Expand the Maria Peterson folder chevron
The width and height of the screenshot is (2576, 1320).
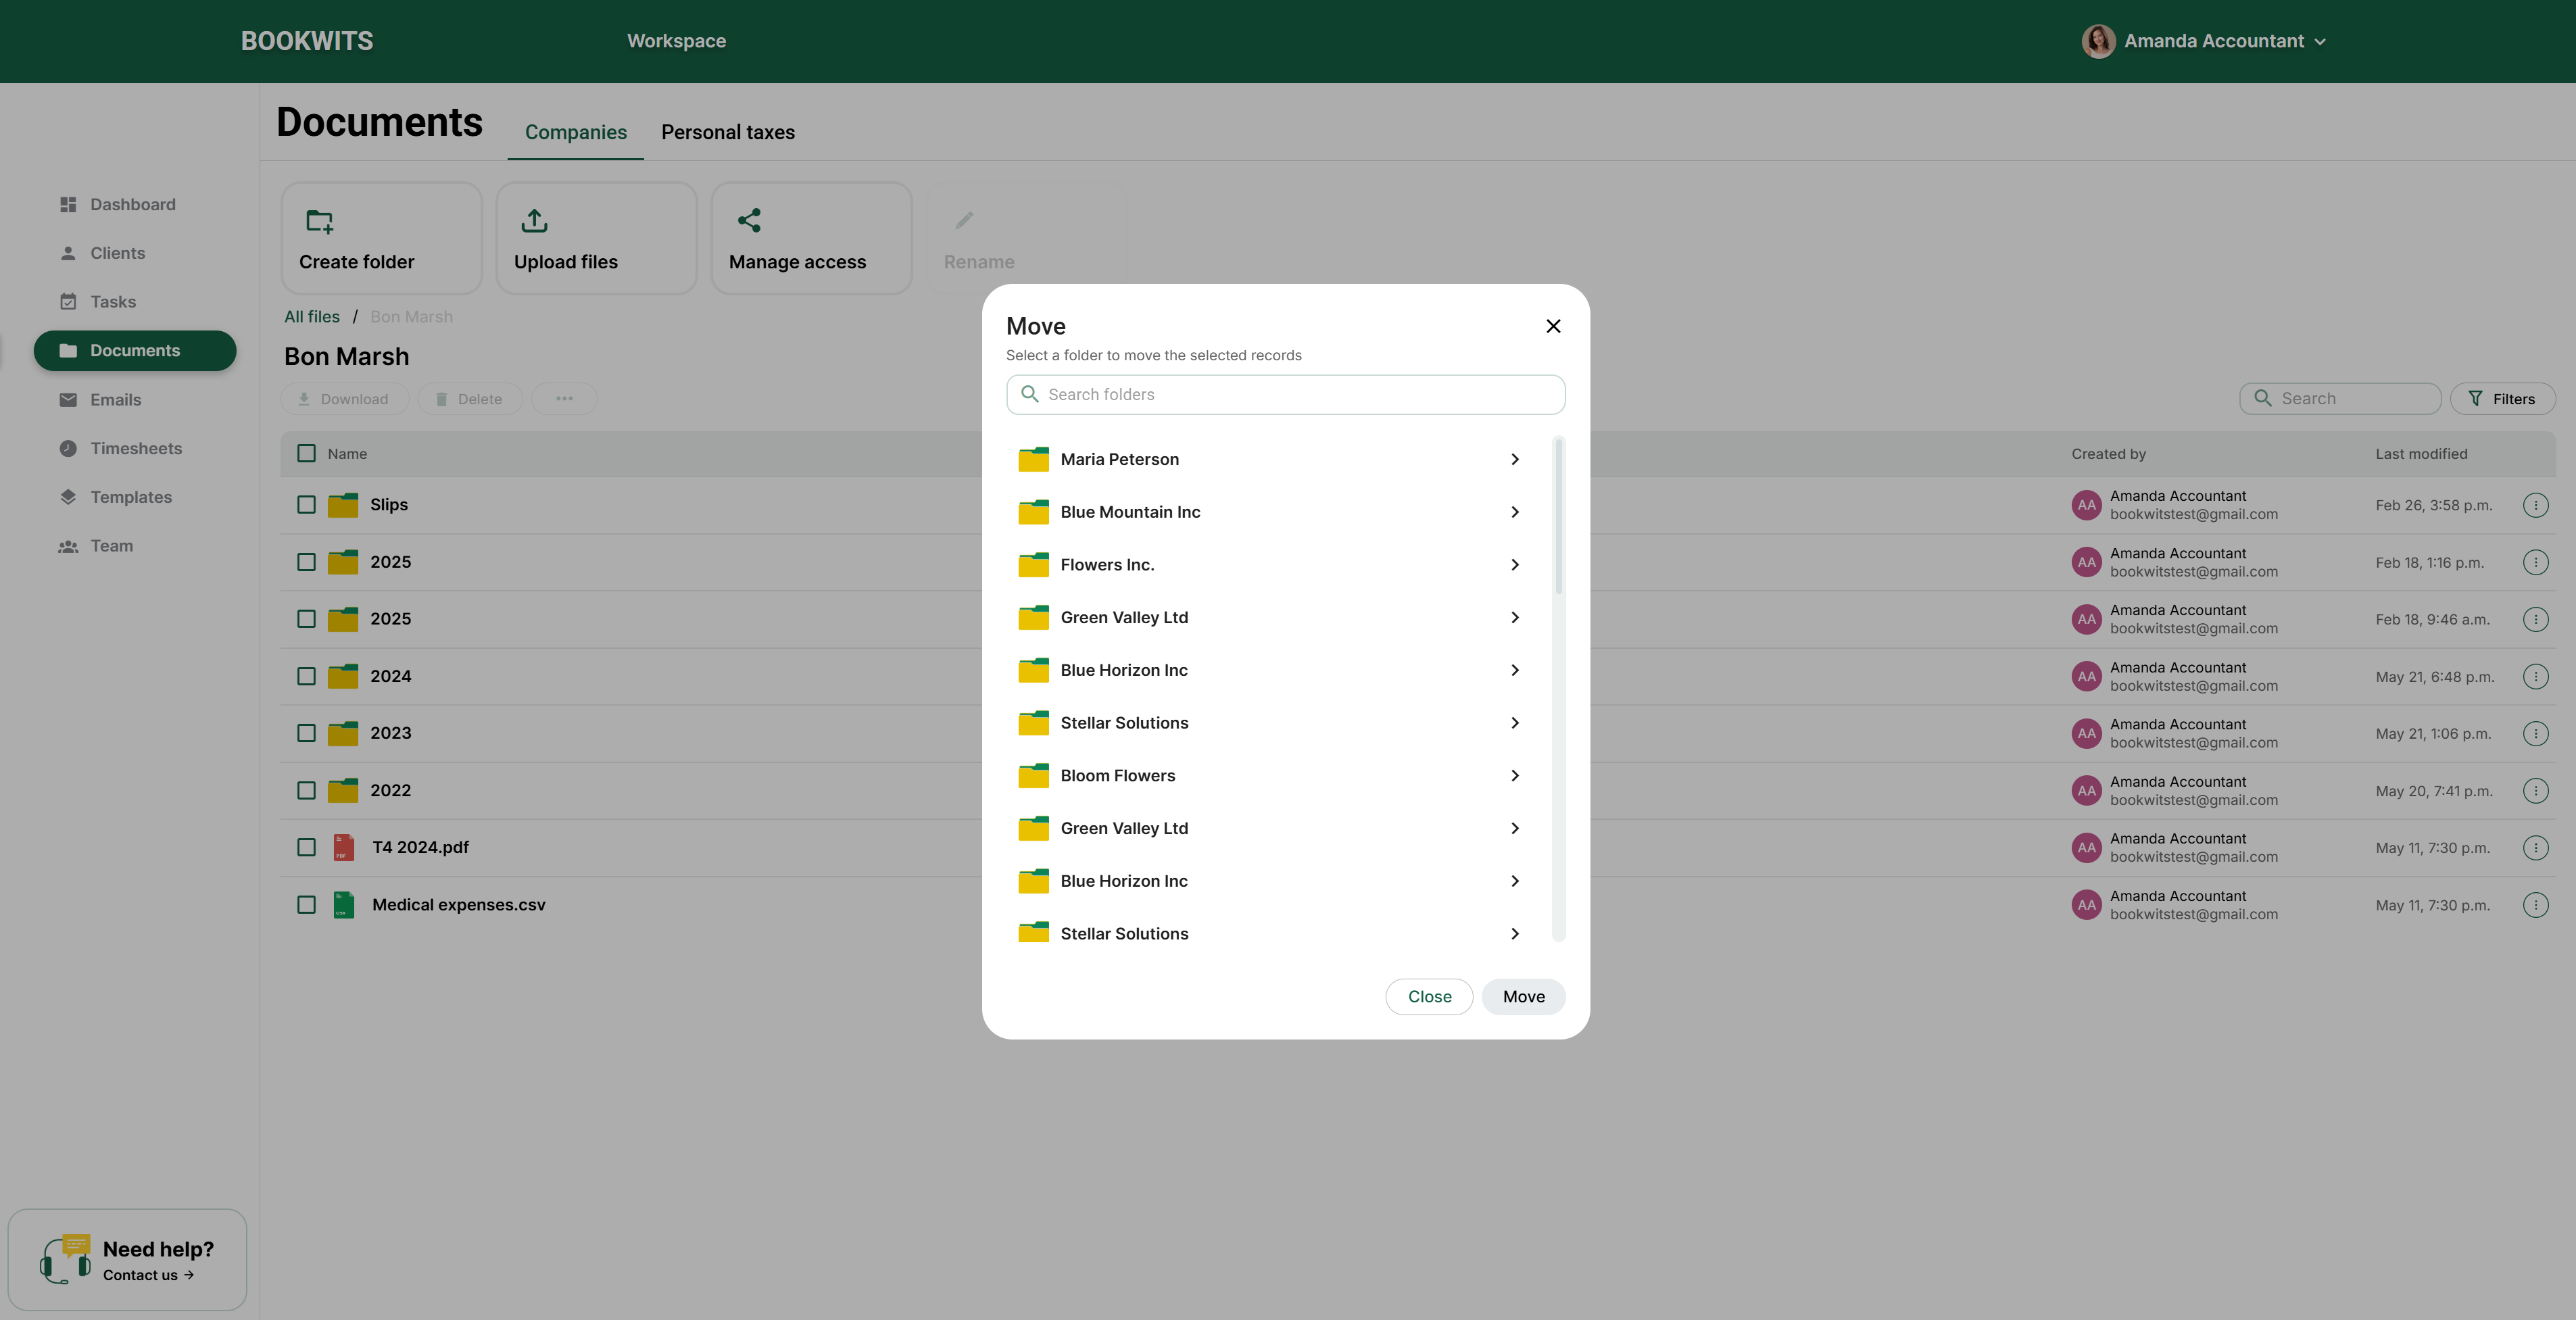pos(1515,459)
